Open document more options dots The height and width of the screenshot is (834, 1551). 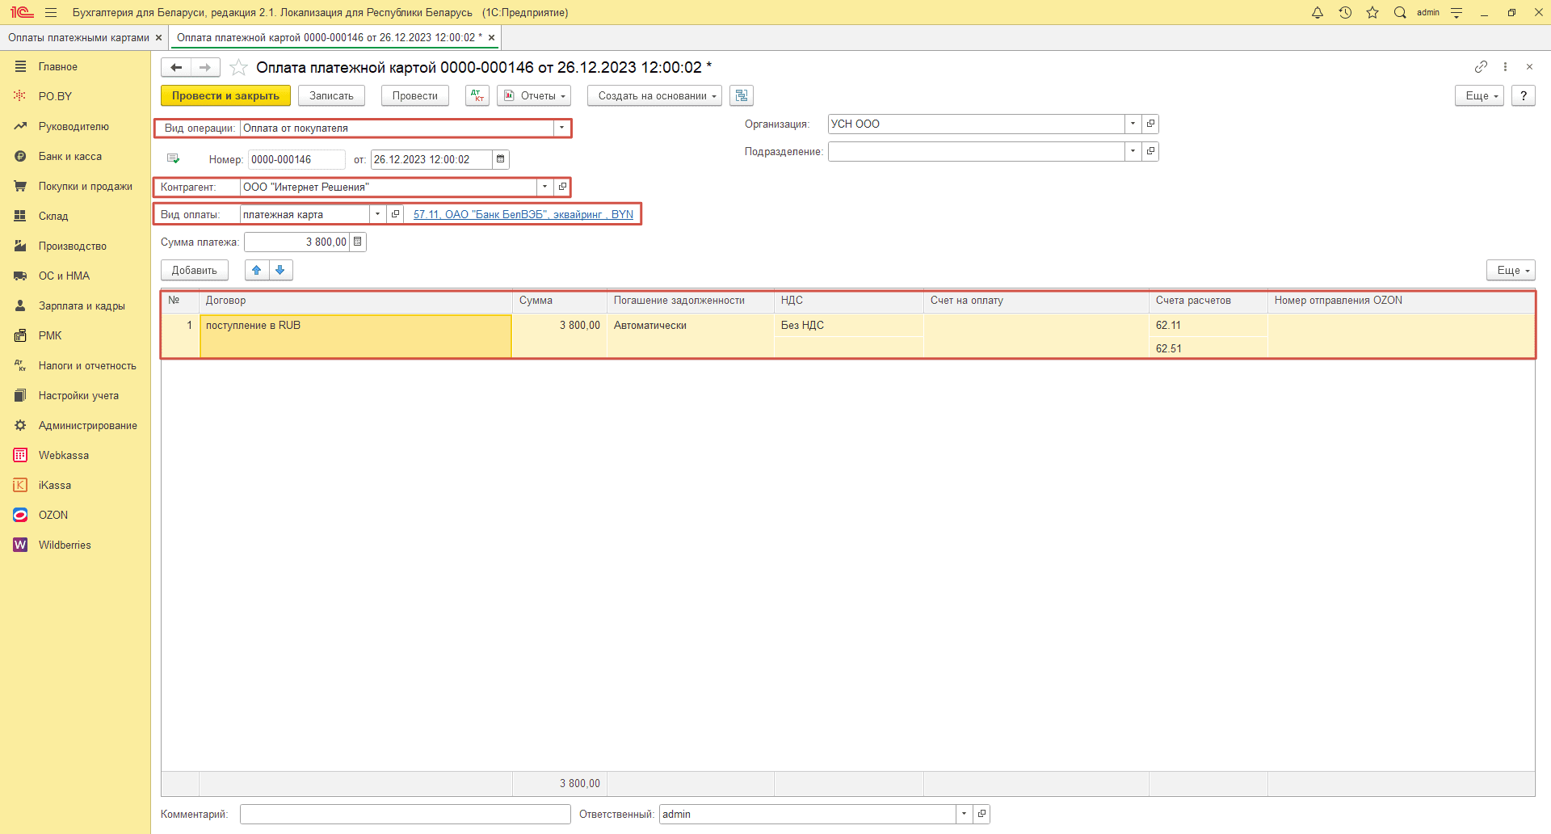pyautogui.click(x=1505, y=66)
